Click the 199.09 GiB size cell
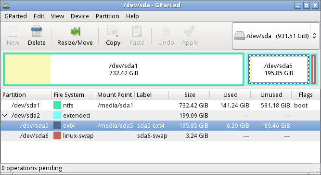Screen dimensions: 321x175 [193, 116]
